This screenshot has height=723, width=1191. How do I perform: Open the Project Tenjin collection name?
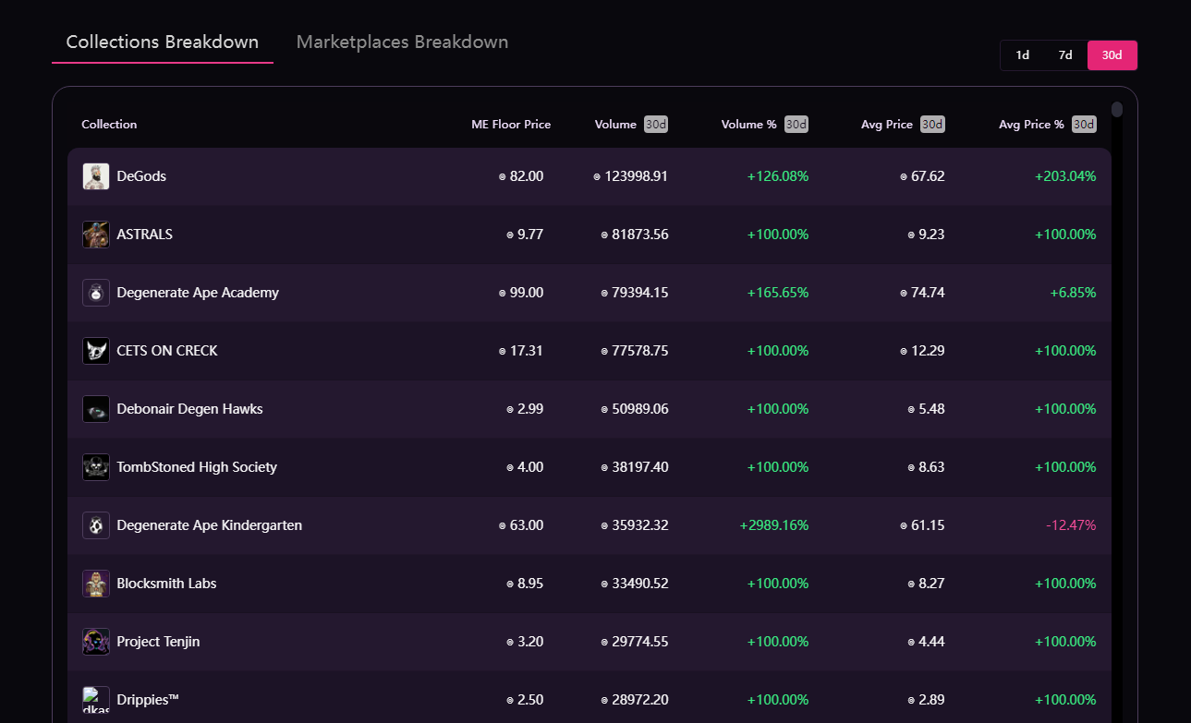[158, 642]
